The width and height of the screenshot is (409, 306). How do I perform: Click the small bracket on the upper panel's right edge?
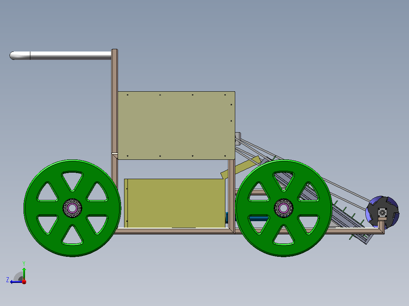238,139
